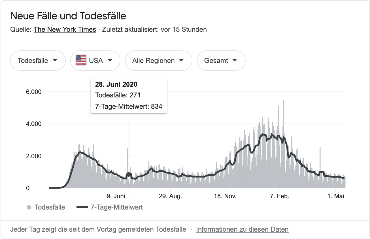The image size is (370, 239).
Task: Expand the Alle Regionen dropdown
Action: pos(158,61)
